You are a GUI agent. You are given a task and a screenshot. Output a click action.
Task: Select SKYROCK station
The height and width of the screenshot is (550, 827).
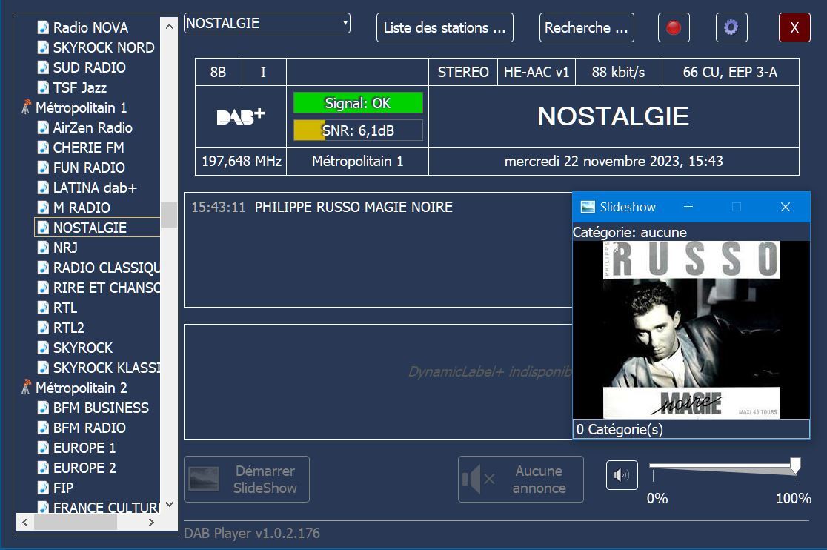(83, 348)
